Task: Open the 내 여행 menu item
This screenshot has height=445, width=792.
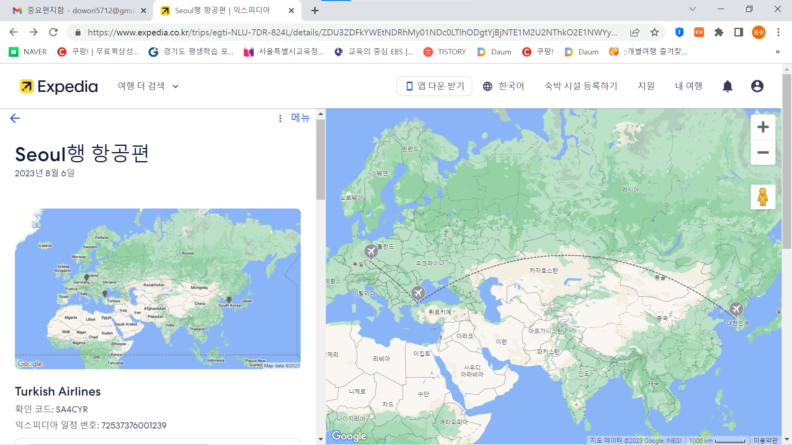Action: (x=688, y=86)
